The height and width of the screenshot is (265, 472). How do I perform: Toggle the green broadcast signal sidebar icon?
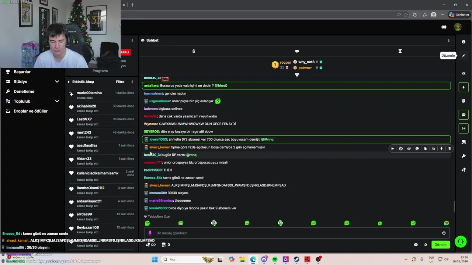pyautogui.click(x=464, y=128)
